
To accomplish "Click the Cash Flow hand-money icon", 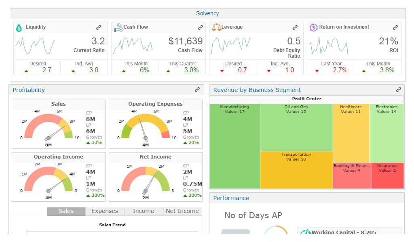I will coord(118,28).
